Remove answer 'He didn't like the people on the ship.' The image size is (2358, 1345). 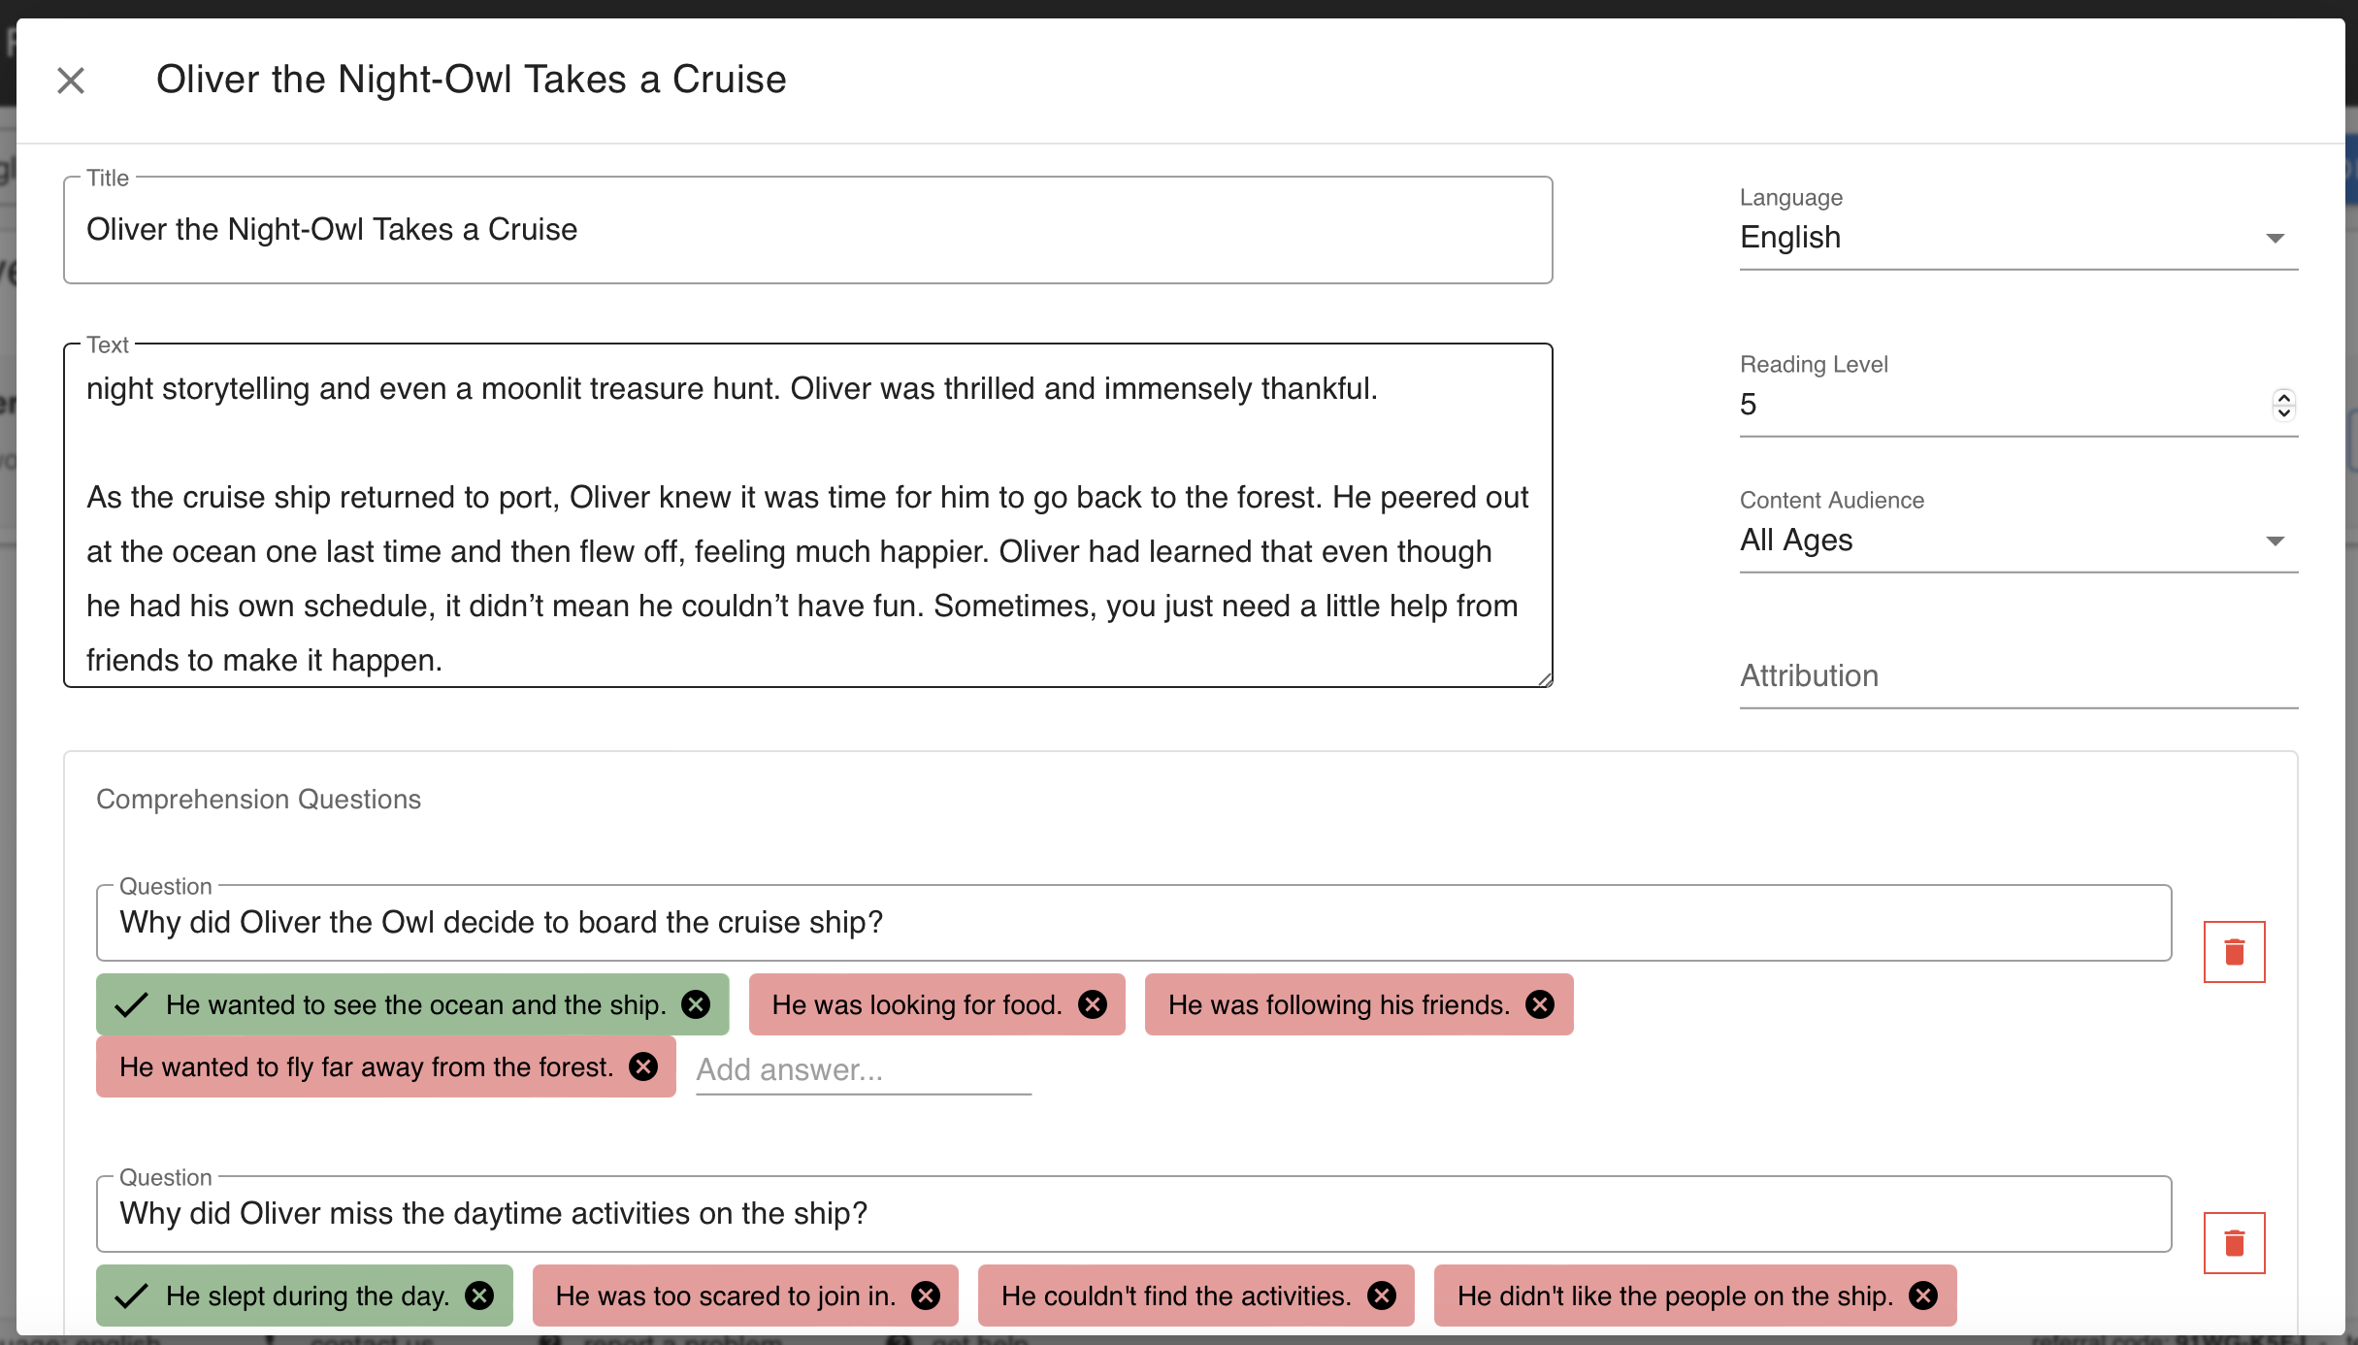click(1923, 1296)
